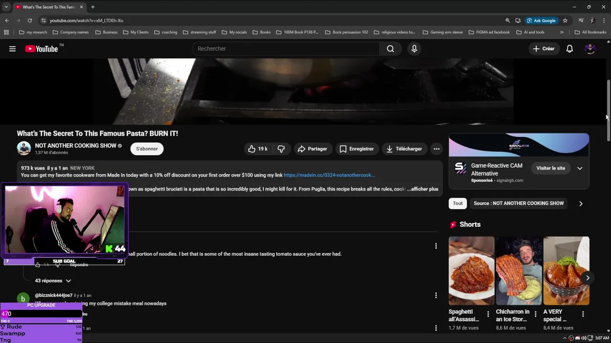Viewport: 611px width, 343px height.
Task: Open the Créer create menu
Action: 544,49
